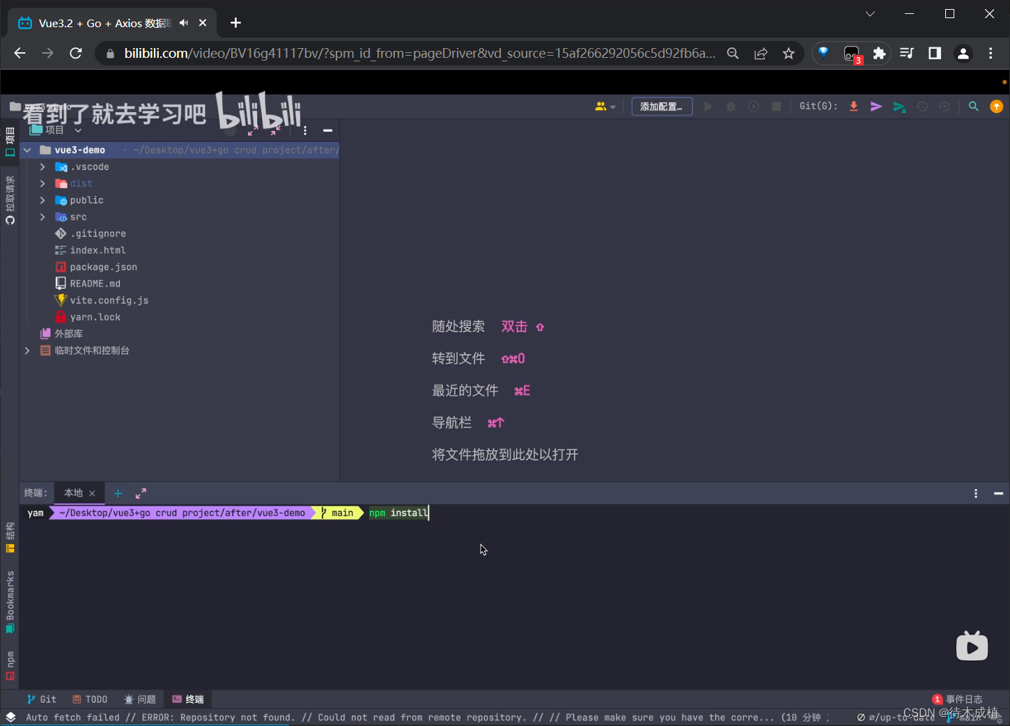Go back in Chrome
Image resolution: width=1010 pixels, height=726 pixels.
pos(20,53)
